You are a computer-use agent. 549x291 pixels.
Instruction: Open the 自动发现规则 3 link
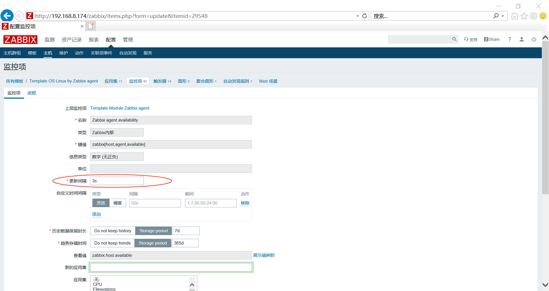tap(238, 81)
